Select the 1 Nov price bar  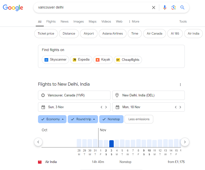[x=100, y=143]
